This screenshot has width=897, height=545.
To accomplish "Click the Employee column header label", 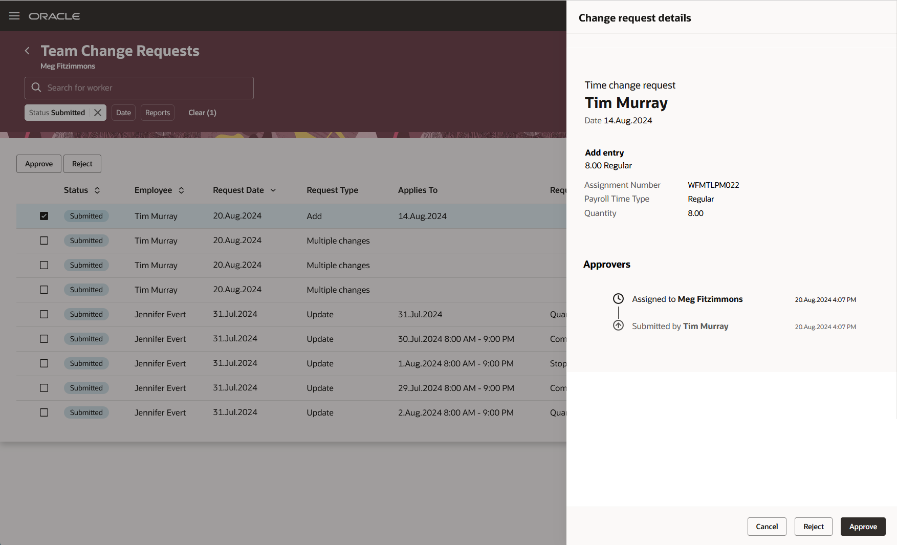I will [153, 190].
